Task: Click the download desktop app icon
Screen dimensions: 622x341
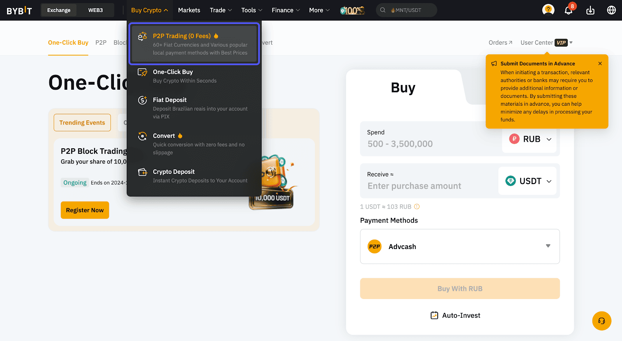Action: point(590,10)
